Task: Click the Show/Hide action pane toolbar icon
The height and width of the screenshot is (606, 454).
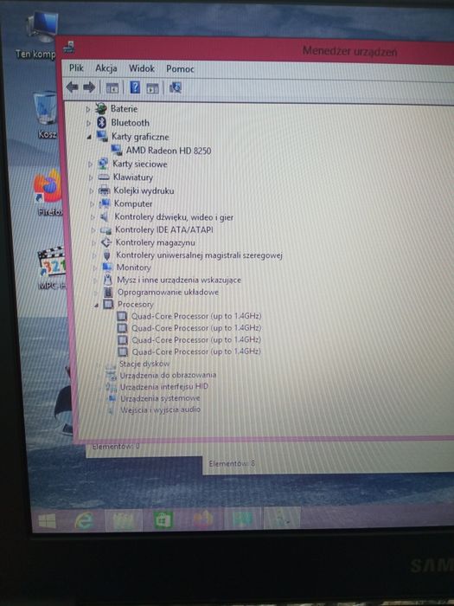Action: pos(152,88)
